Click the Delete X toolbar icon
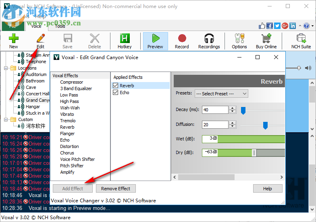The width and height of the screenshot is (316, 222). click(x=94, y=38)
